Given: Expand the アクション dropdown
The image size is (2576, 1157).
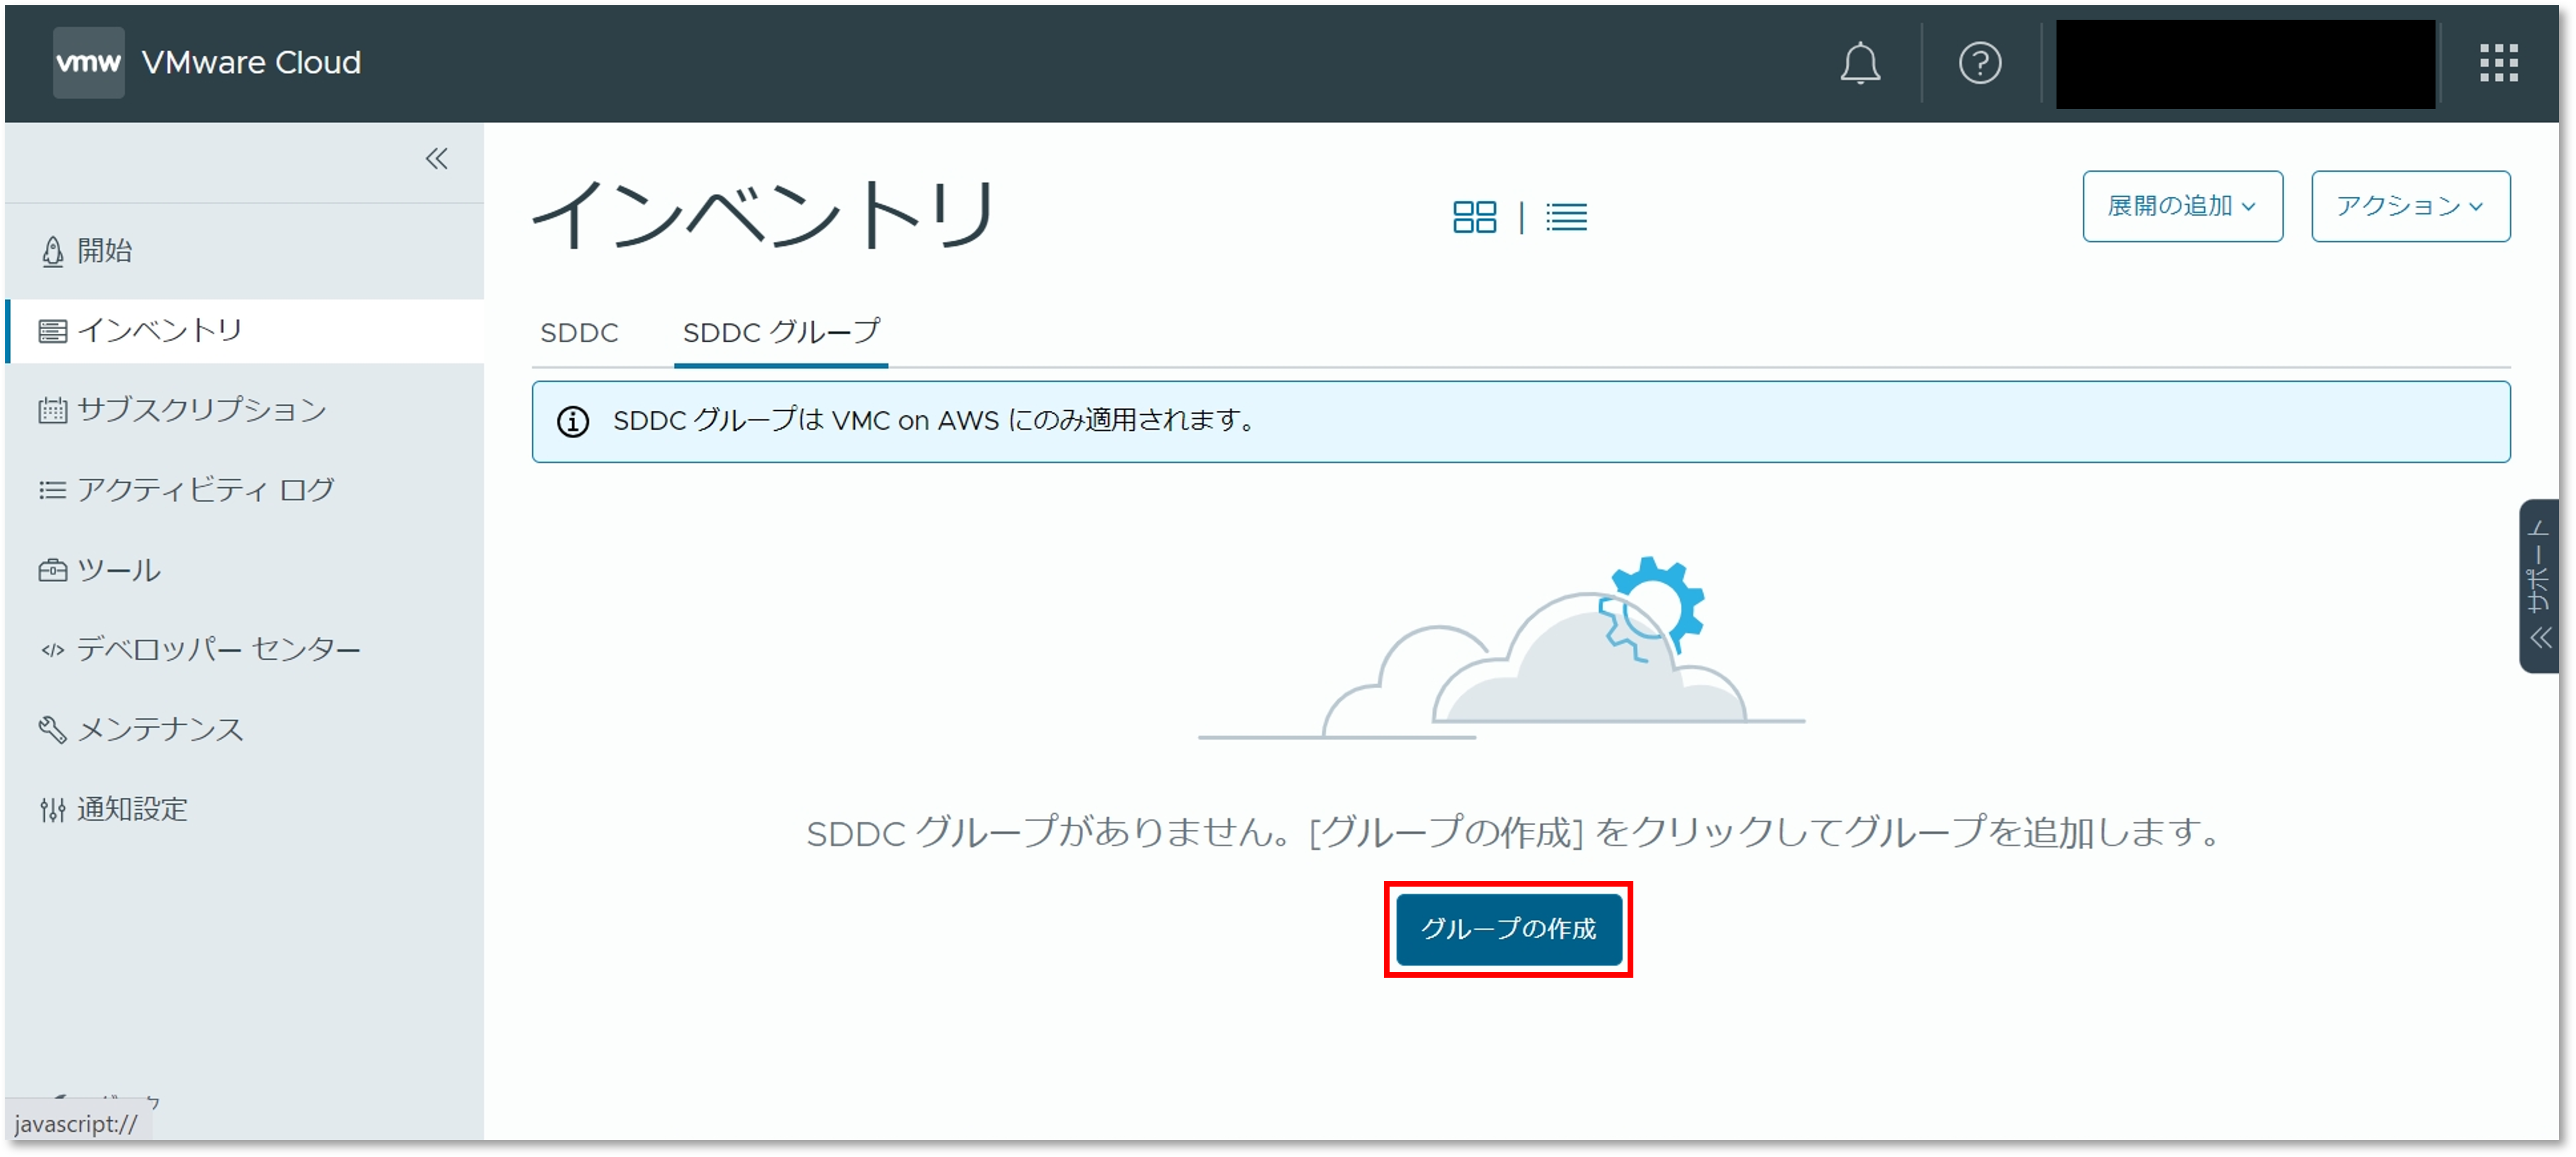Looking at the screenshot, I should [x=2410, y=206].
